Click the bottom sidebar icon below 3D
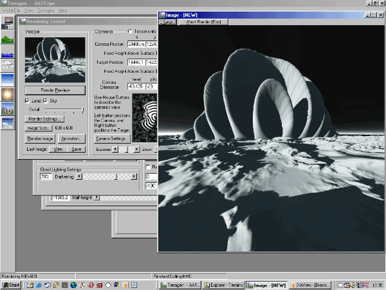 [x=8, y=124]
